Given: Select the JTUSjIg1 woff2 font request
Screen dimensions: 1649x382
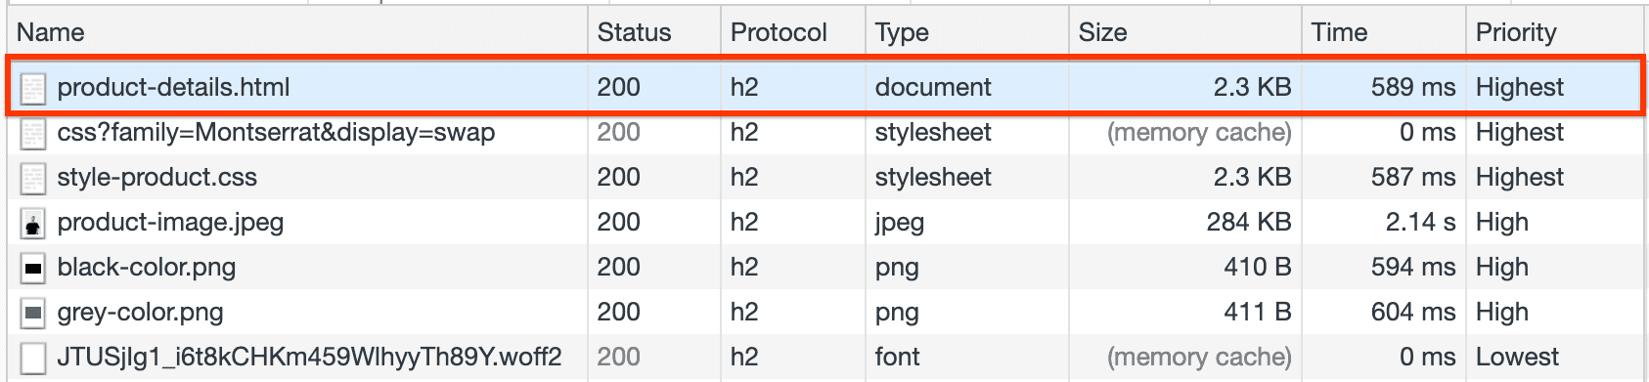Looking at the screenshot, I should pyautogui.click(x=825, y=357).
